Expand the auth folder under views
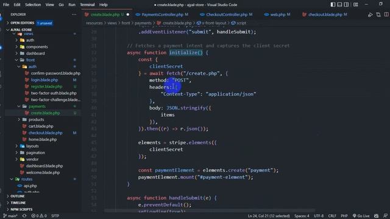This screenshot has height=219, width=390. pyautogui.click(x=30, y=40)
